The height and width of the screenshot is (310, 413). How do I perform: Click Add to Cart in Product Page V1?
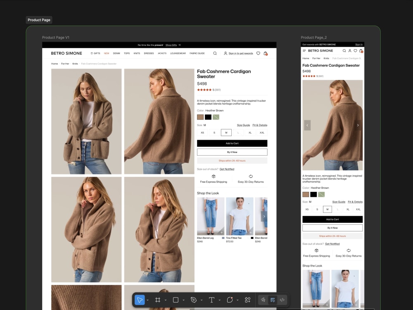coord(232,143)
